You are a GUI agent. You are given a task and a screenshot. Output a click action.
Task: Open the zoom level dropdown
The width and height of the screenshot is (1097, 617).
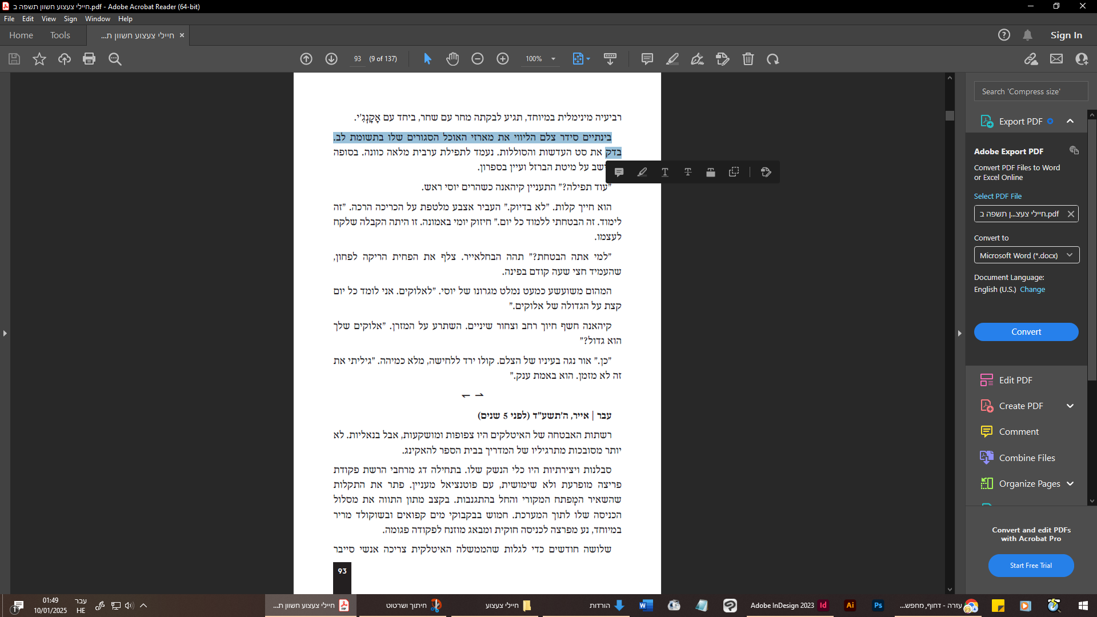[x=553, y=59]
